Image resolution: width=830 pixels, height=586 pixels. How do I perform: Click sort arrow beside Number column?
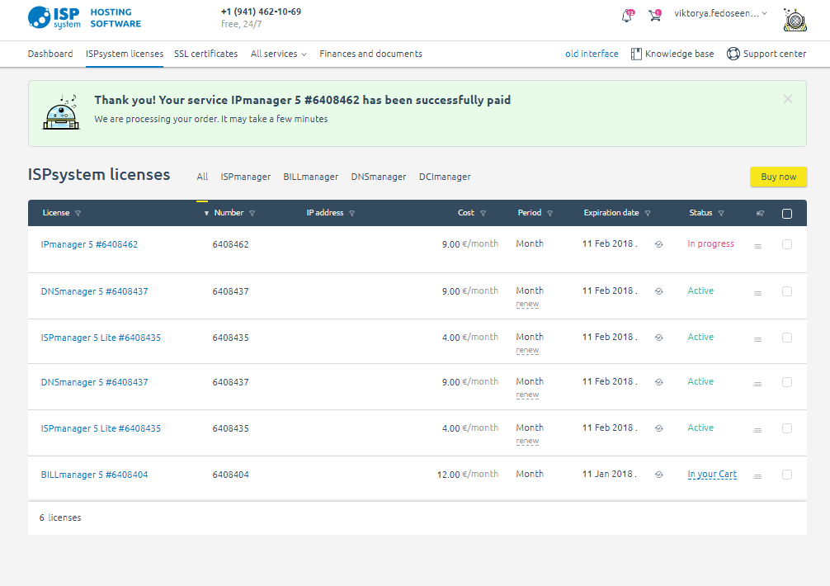click(x=206, y=213)
